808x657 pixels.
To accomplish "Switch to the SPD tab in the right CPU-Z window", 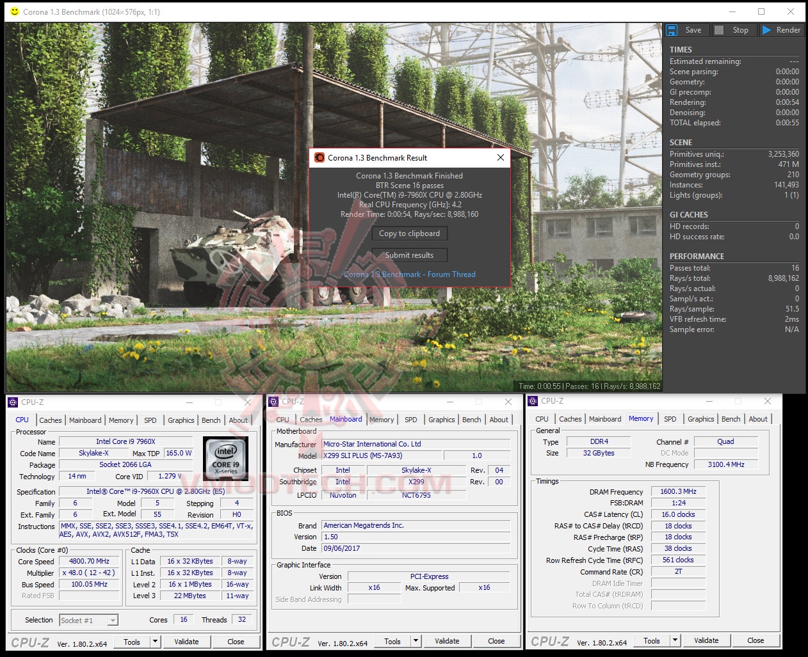I will 670,418.
